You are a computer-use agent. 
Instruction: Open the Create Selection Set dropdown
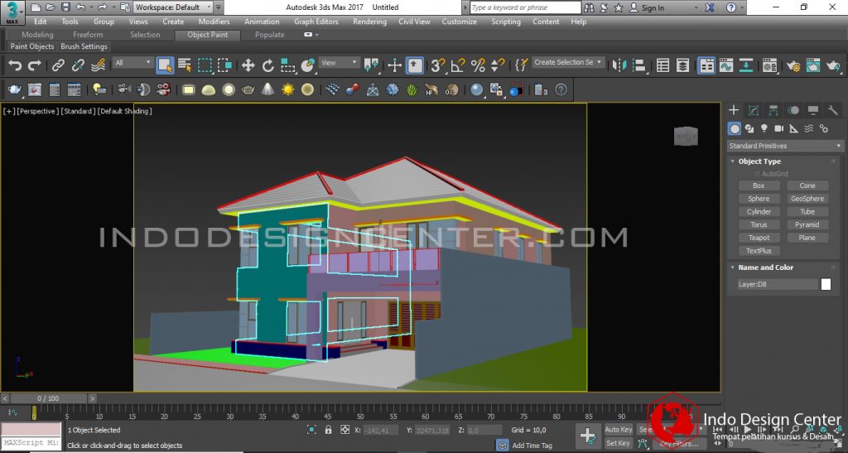568,63
